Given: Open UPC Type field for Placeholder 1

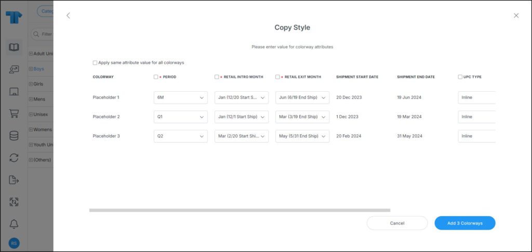Looking at the screenshot, I should (x=477, y=97).
